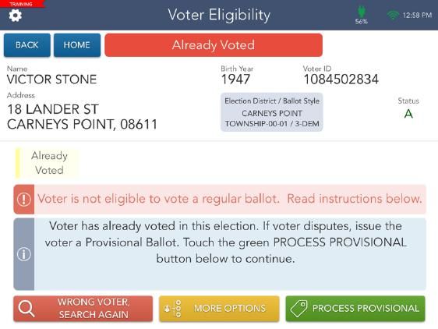Click the red Already Voted banner
The width and height of the screenshot is (438, 329).
tap(214, 45)
